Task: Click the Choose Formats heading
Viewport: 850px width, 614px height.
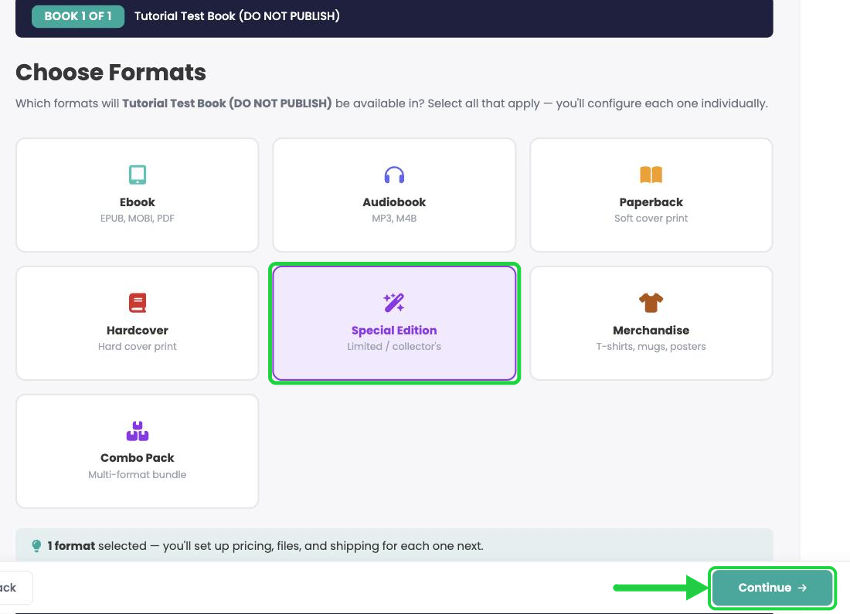Action: point(110,72)
